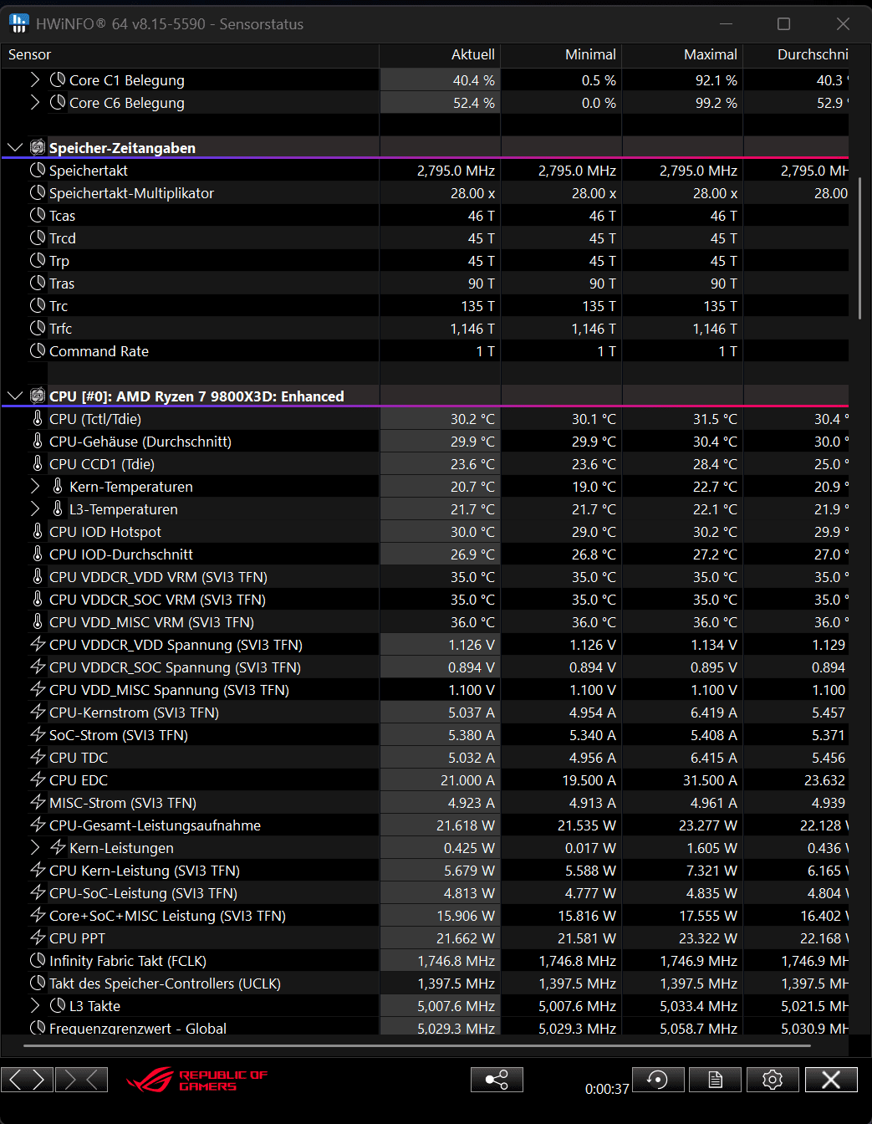
Task: Click the lightning icon of CPU TDC
Action: [38, 757]
